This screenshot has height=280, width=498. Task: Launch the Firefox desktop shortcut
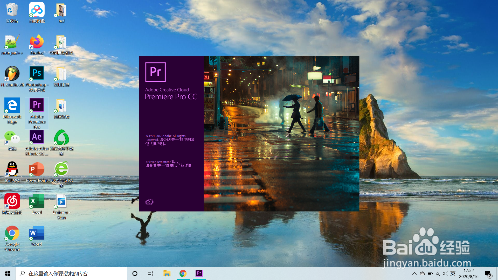(x=37, y=45)
